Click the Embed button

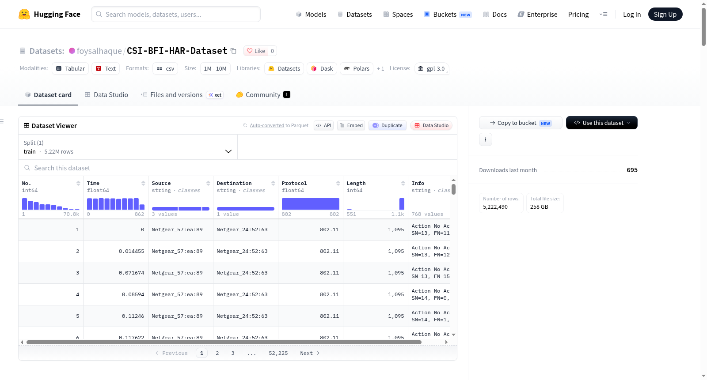pyautogui.click(x=351, y=125)
